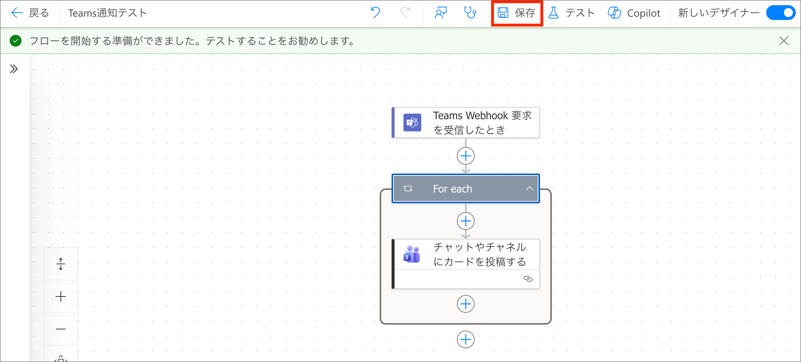Expand the left side panel chevrons
Image resolution: width=801 pixels, height=362 pixels.
point(14,69)
